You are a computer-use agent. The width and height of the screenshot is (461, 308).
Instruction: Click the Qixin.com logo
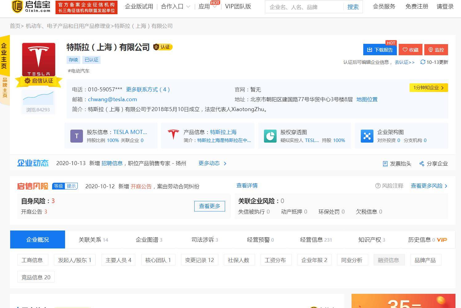point(31,7)
